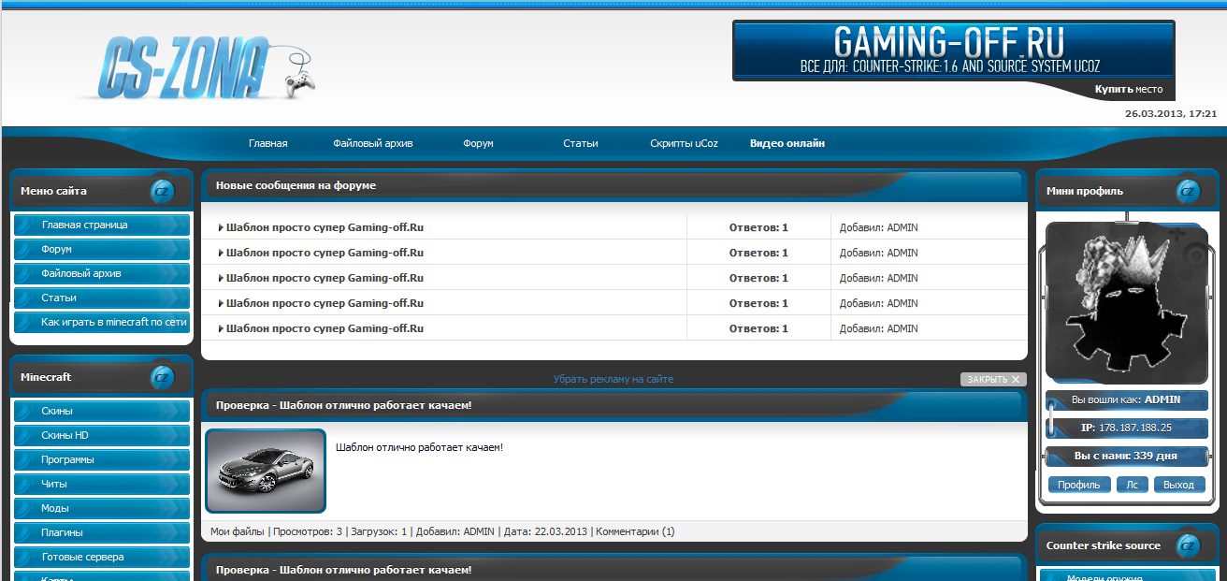
Task: Open Форум in the left site menu
Action: [x=102, y=250]
